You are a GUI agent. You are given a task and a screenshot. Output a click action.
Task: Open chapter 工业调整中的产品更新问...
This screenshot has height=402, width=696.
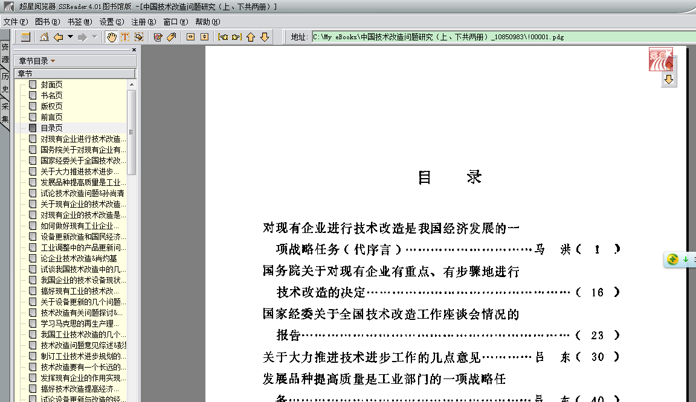tap(83, 247)
